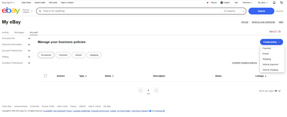Sort by Type column arrows

pyautogui.click(x=86, y=76)
